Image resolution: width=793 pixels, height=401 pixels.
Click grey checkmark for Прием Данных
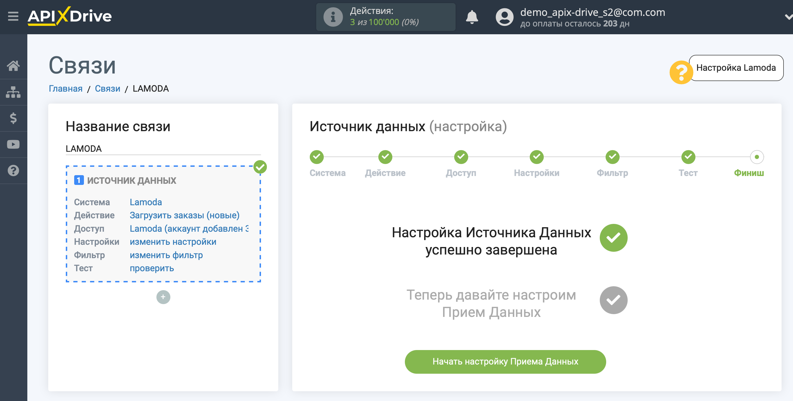point(613,300)
